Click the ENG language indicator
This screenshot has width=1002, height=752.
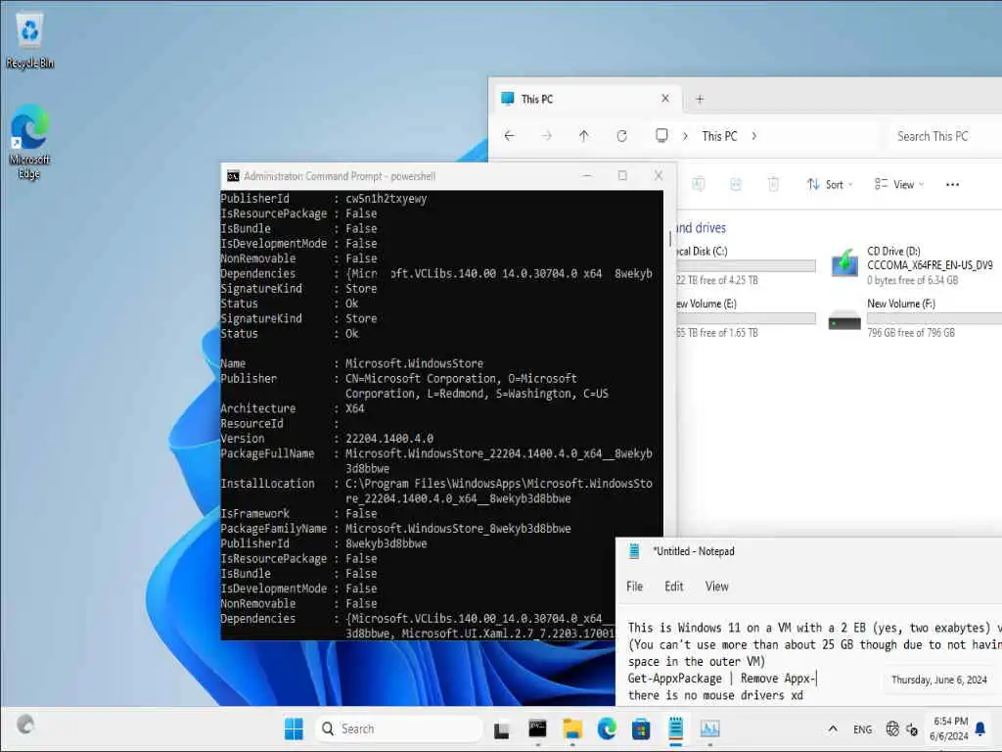pyautogui.click(x=863, y=728)
